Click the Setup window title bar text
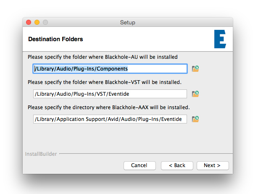Image resolution: width=258 pixels, height=194 pixels. pos(128,22)
